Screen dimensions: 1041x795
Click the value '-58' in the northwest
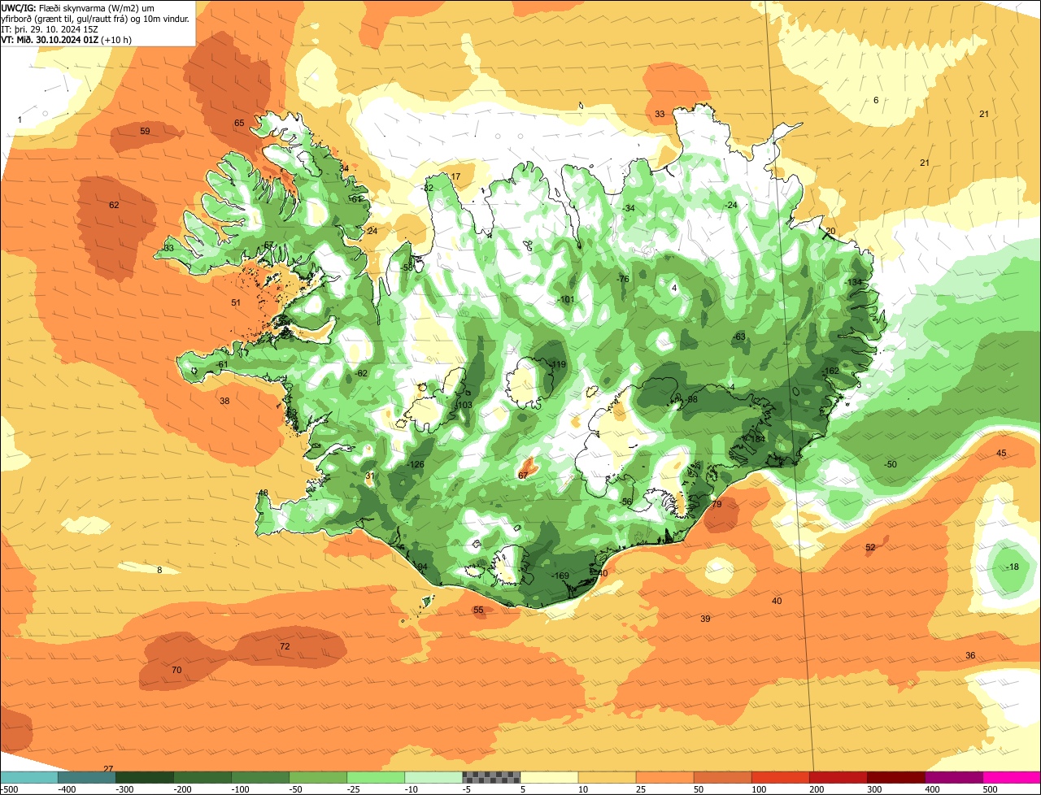(x=407, y=267)
